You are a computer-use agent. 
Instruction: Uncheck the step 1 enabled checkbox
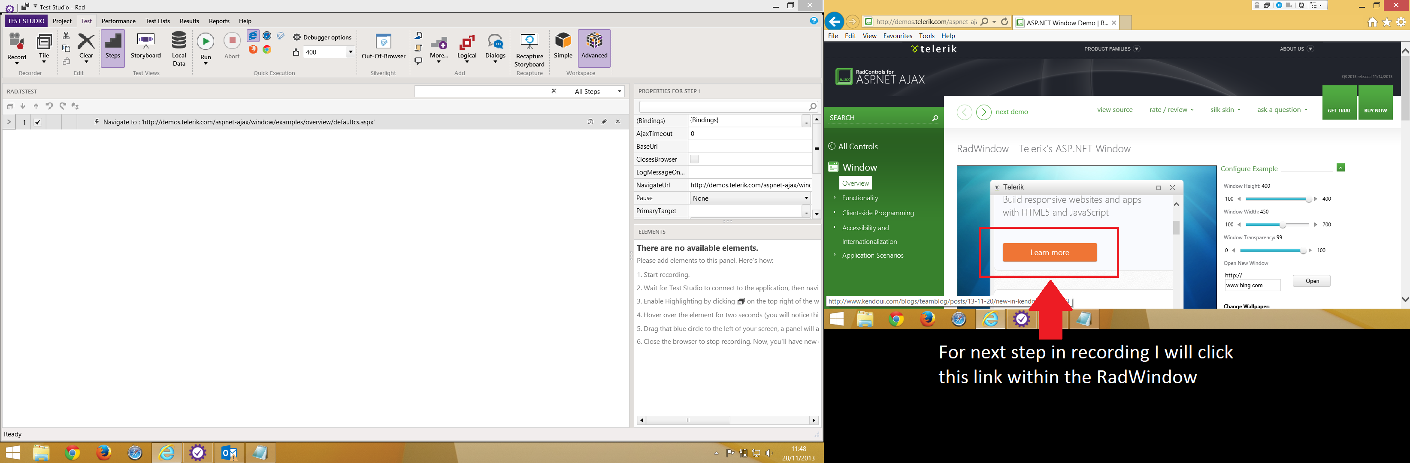38,122
